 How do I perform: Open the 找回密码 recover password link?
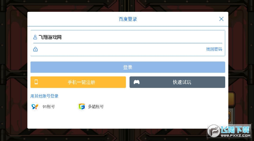tap(214, 49)
